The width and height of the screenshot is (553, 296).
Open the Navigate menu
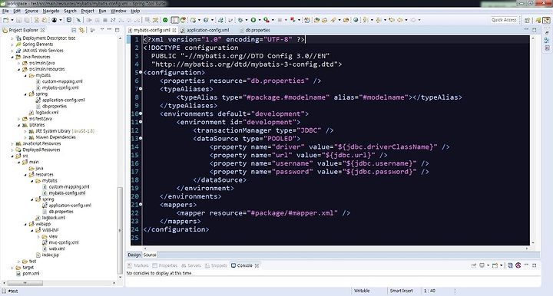[x=51, y=11]
